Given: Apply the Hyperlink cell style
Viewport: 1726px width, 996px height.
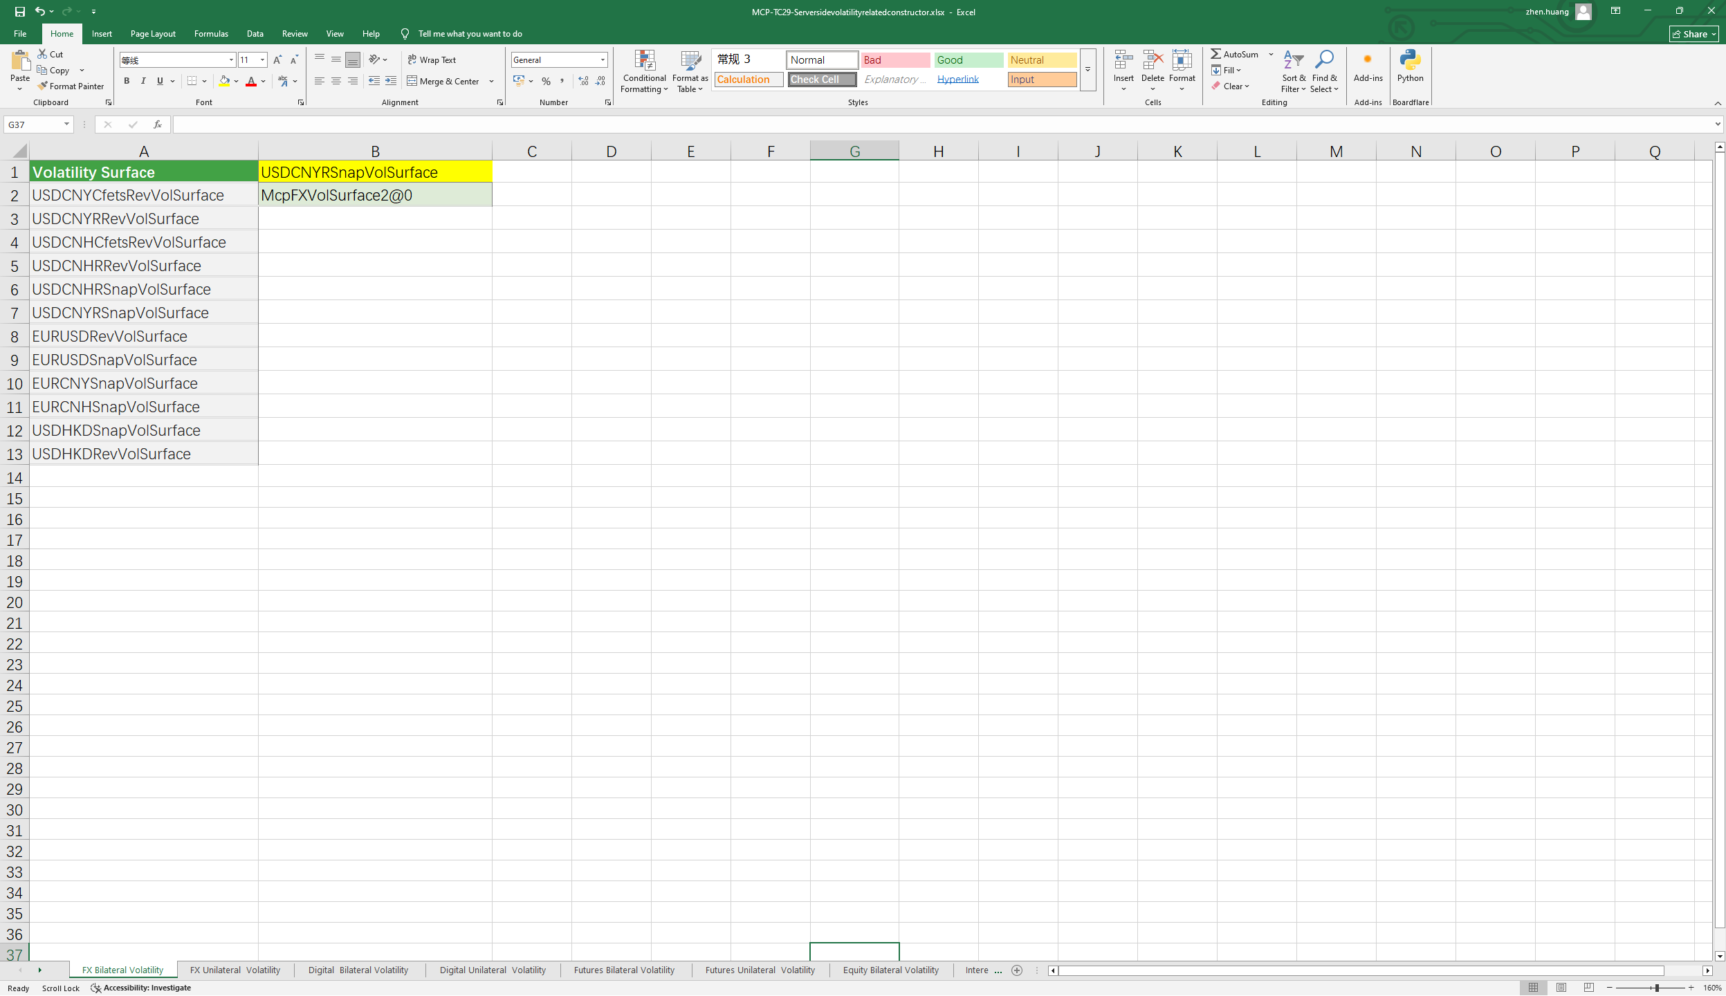Looking at the screenshot, I should 957,80.
